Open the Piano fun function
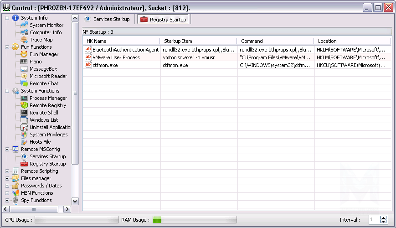This screenshot has width=396, height=228. click(x=36, y=62)
